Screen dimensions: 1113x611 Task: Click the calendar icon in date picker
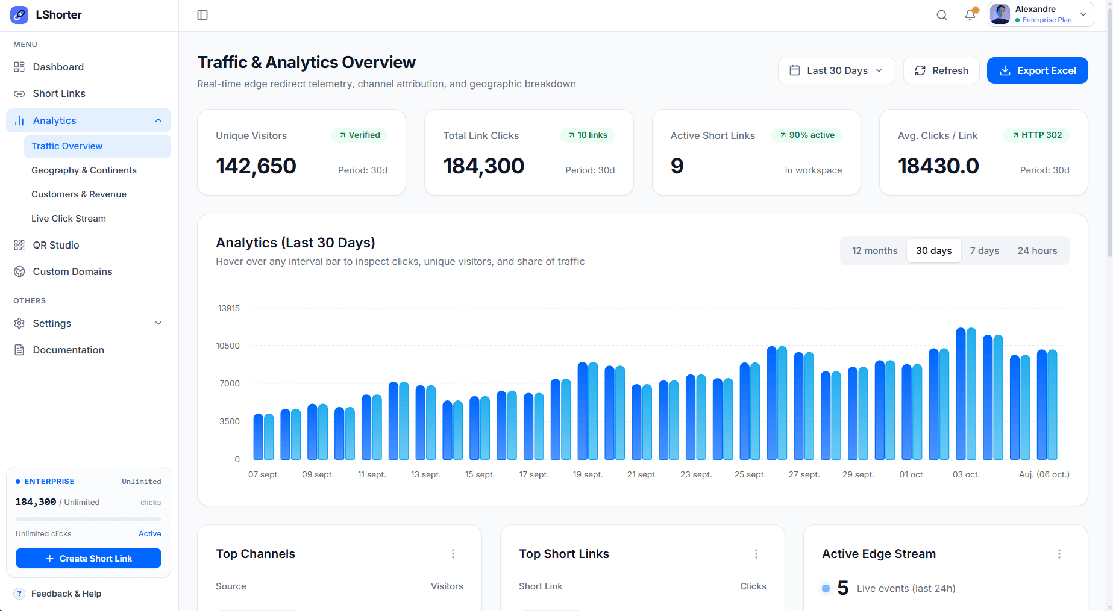tap(795, 70)
